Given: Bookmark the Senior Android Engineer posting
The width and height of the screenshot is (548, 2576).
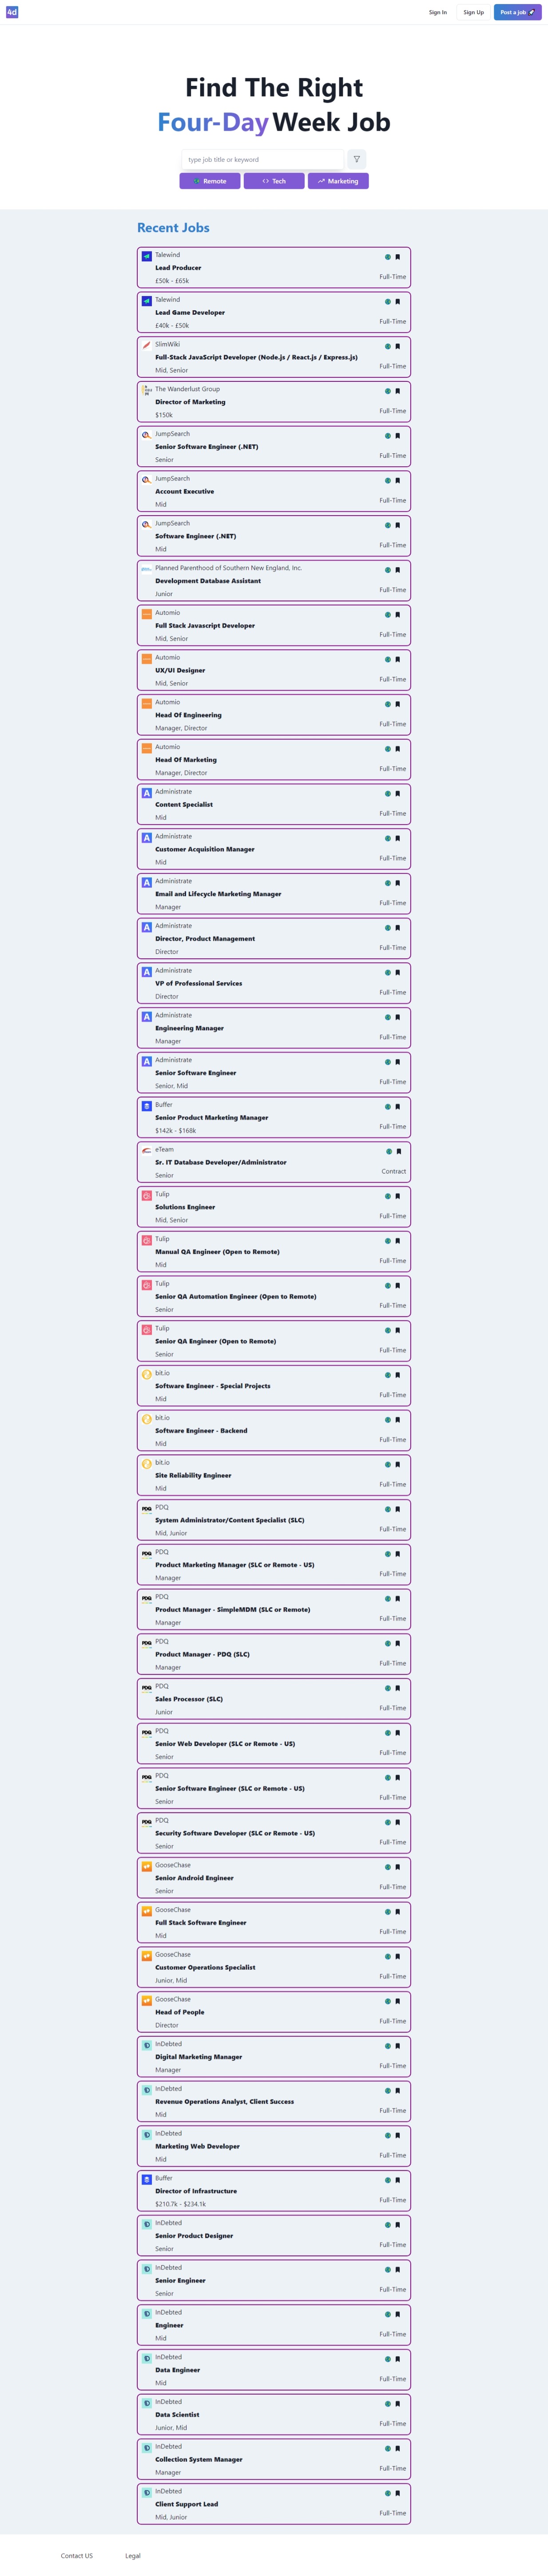Looking at the screenshot, I should [399, 1868].
